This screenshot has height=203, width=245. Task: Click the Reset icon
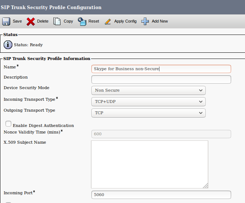tap(82, 21)
